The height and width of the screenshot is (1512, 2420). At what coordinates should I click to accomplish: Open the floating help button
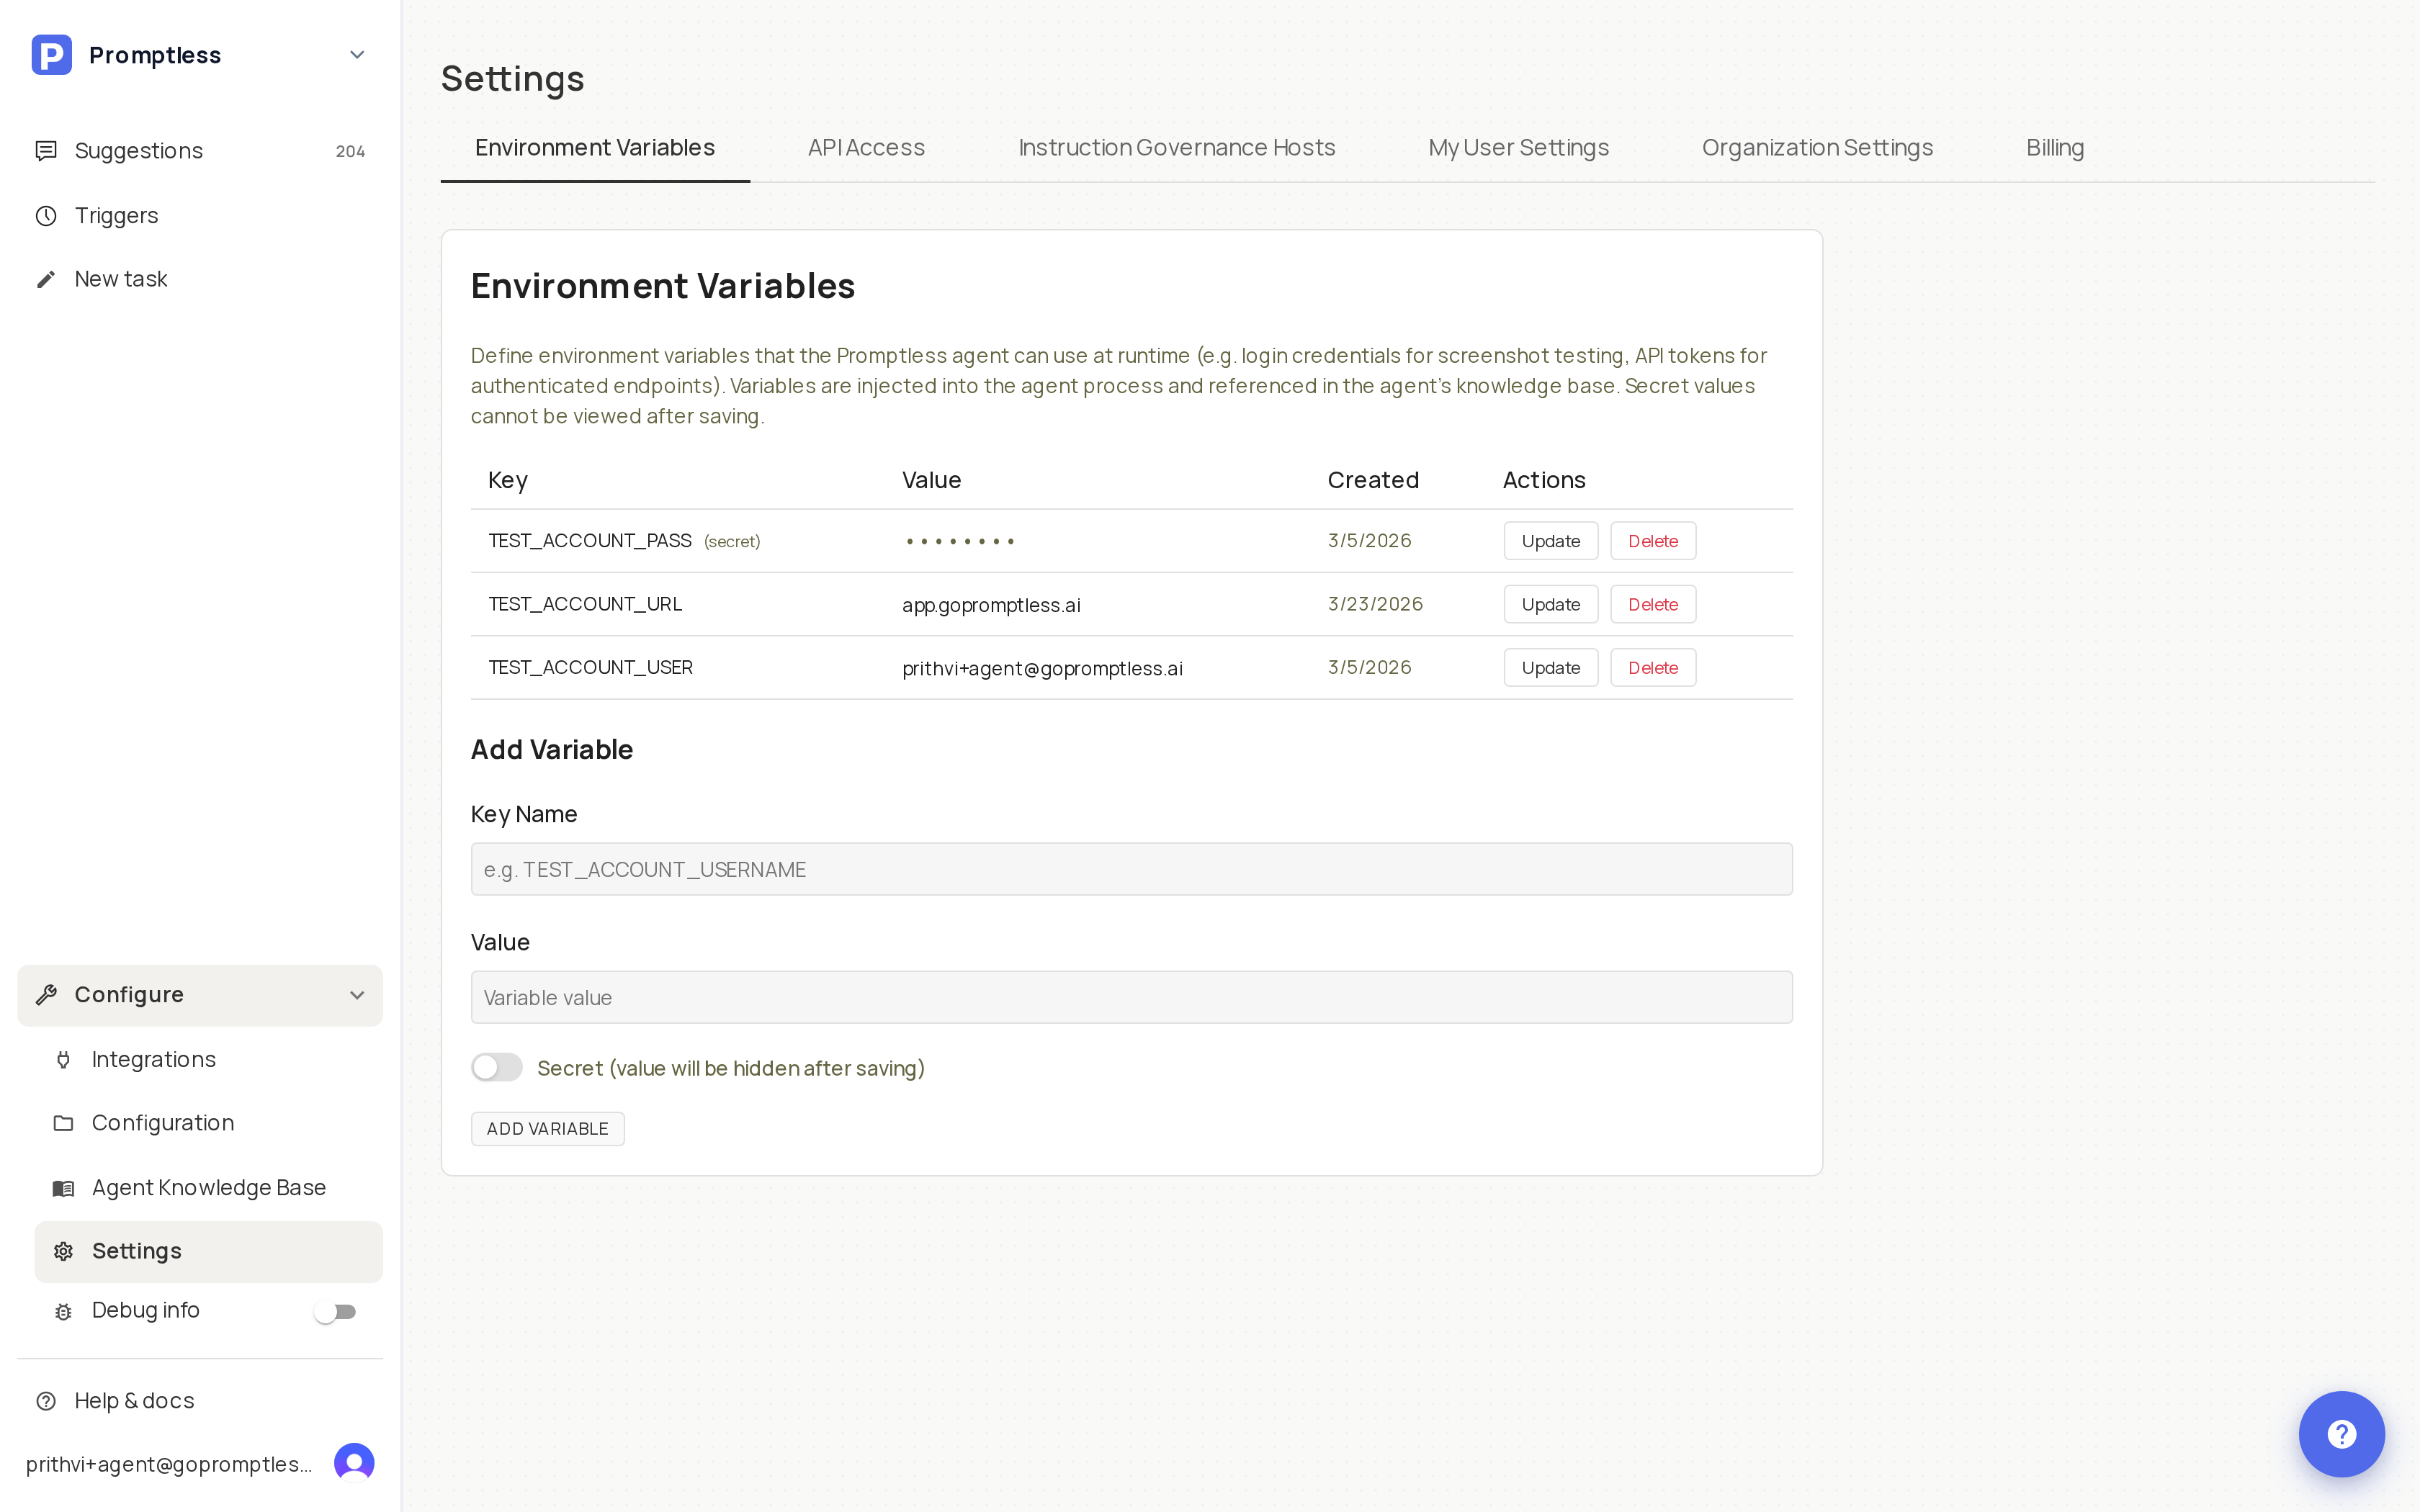pos(2341,1434)
